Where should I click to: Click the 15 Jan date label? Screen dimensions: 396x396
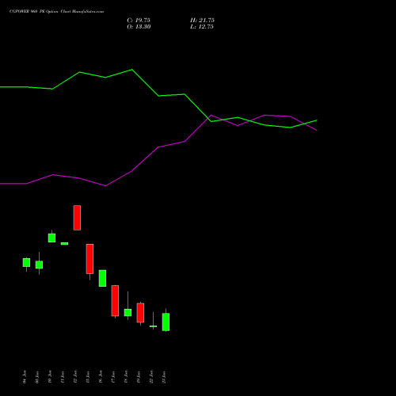[x=88, y=377]
